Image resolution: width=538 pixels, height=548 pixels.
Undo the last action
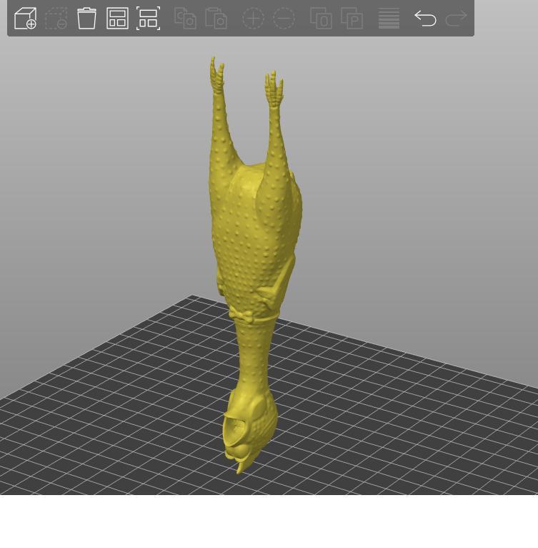point(425,18)
